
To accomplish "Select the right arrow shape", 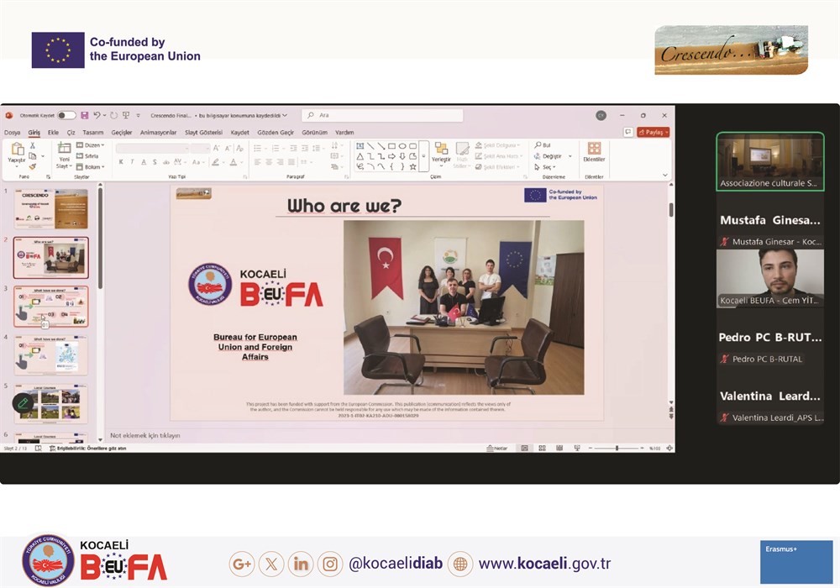I will point(391,156).
